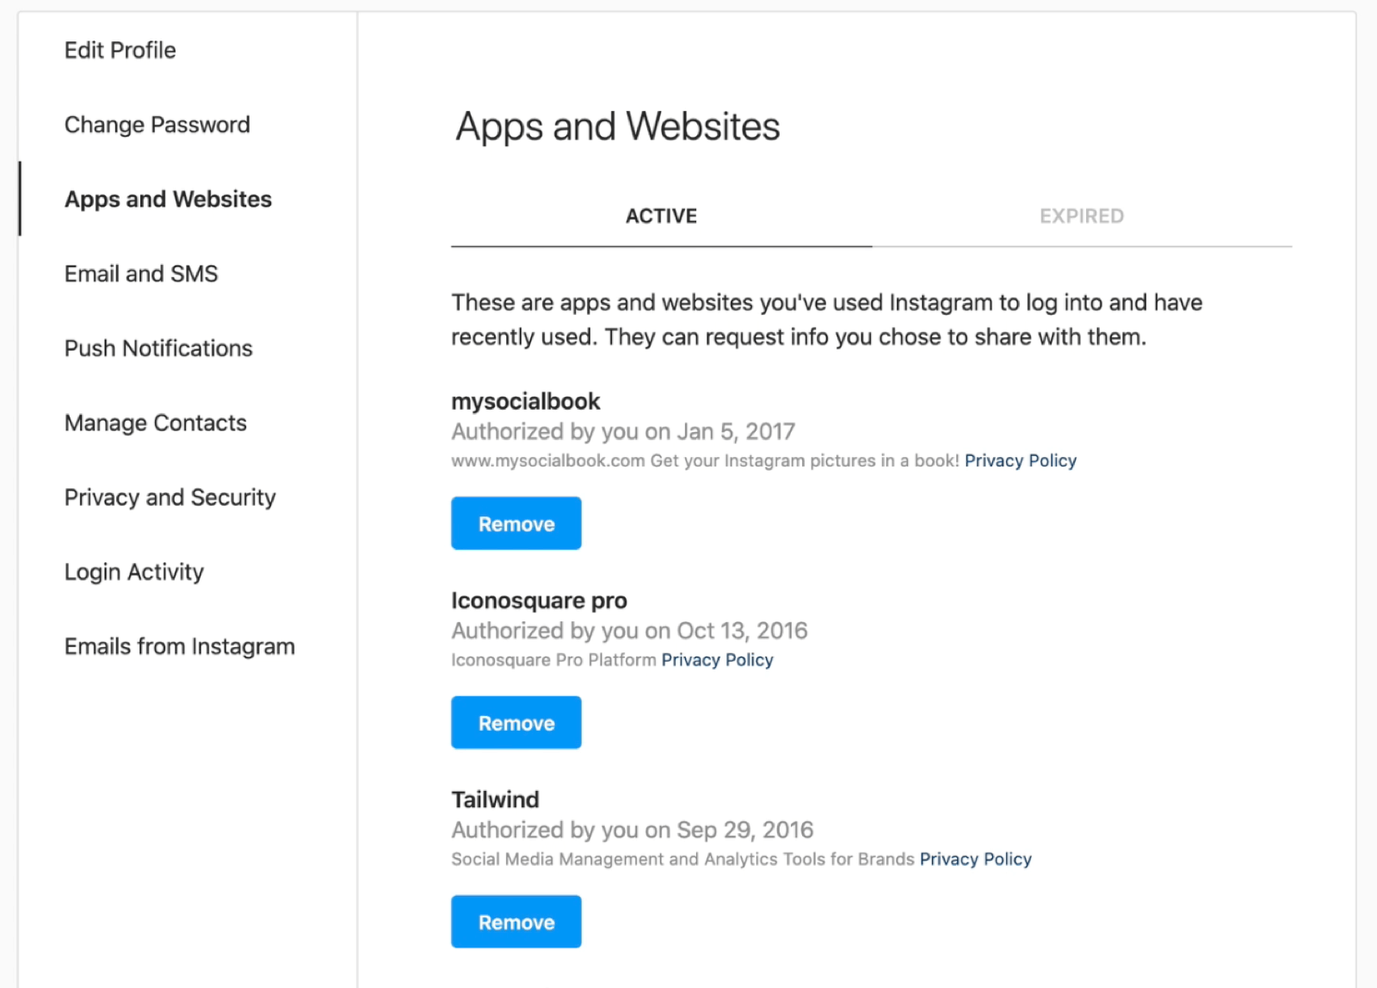1377x988 pixels.
Task: Open mysocialbook Privacy Policy link
Action: (x=1021, y=460)
